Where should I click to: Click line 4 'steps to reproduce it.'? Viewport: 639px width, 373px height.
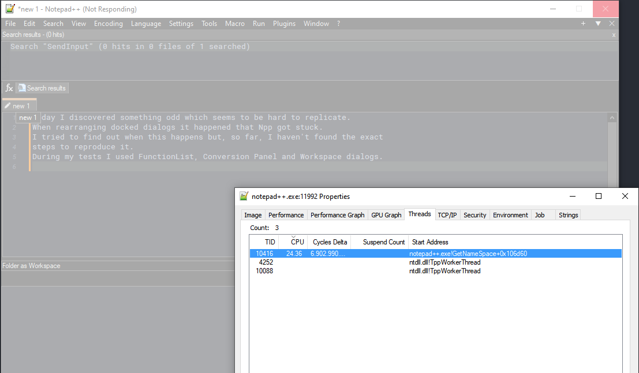pyautogui.click(x=83, y=146)
